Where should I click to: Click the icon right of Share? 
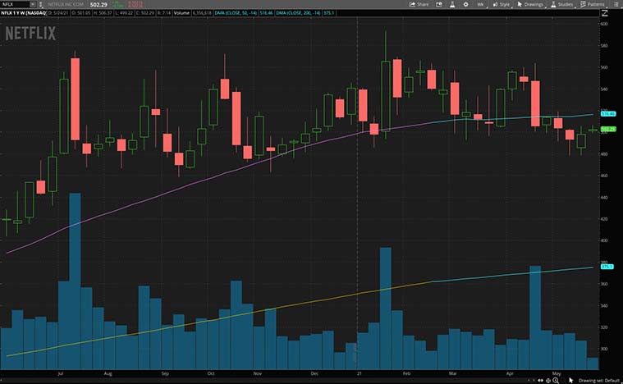(x=439, y=4)
